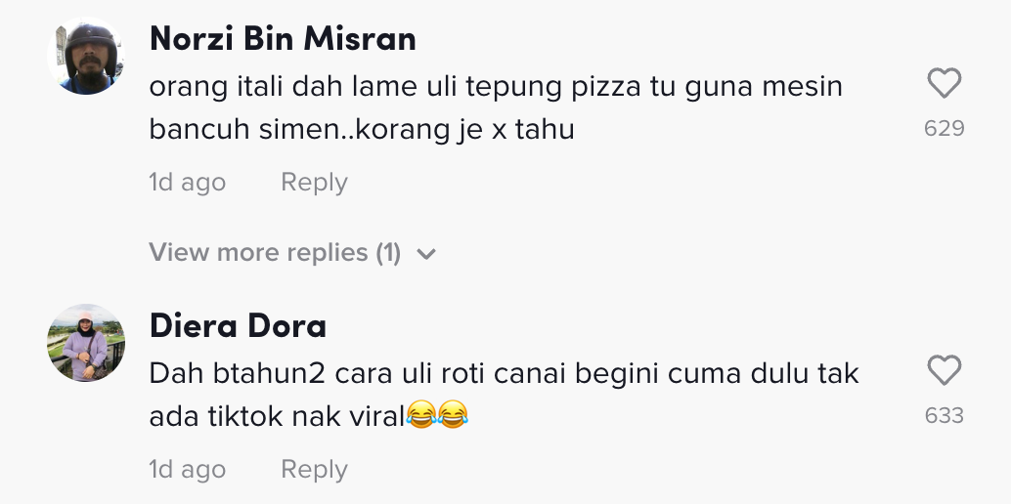Expand View more replies (1)

click(x=275, y=253)
